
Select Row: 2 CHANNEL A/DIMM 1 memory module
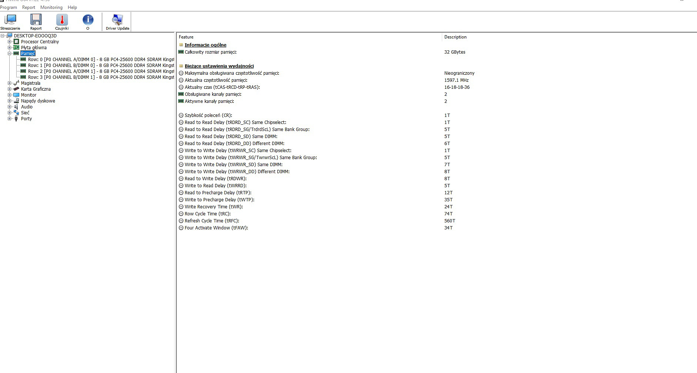point(101,71)
